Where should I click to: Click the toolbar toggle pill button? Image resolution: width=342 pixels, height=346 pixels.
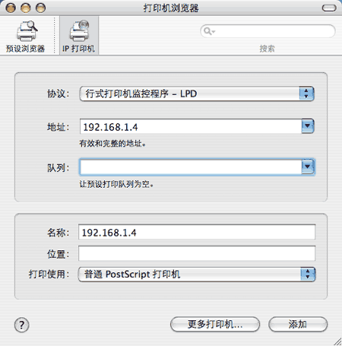[x=329, y=8]
